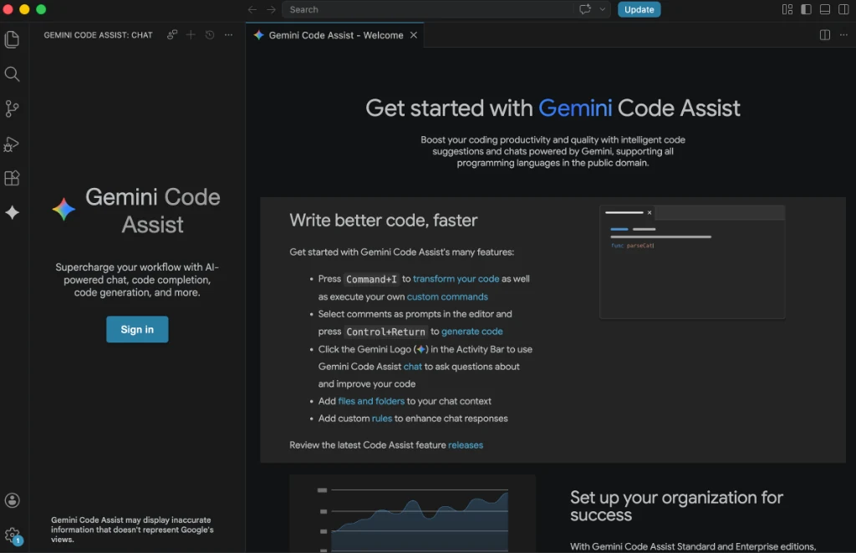Focus the Search command bar
Image resolution: width=856 pixels, height=553 pixels.
point(428,9)
